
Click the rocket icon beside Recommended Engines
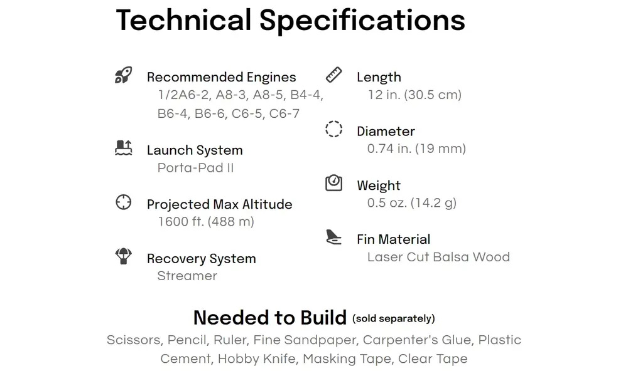tap(123, 76)
